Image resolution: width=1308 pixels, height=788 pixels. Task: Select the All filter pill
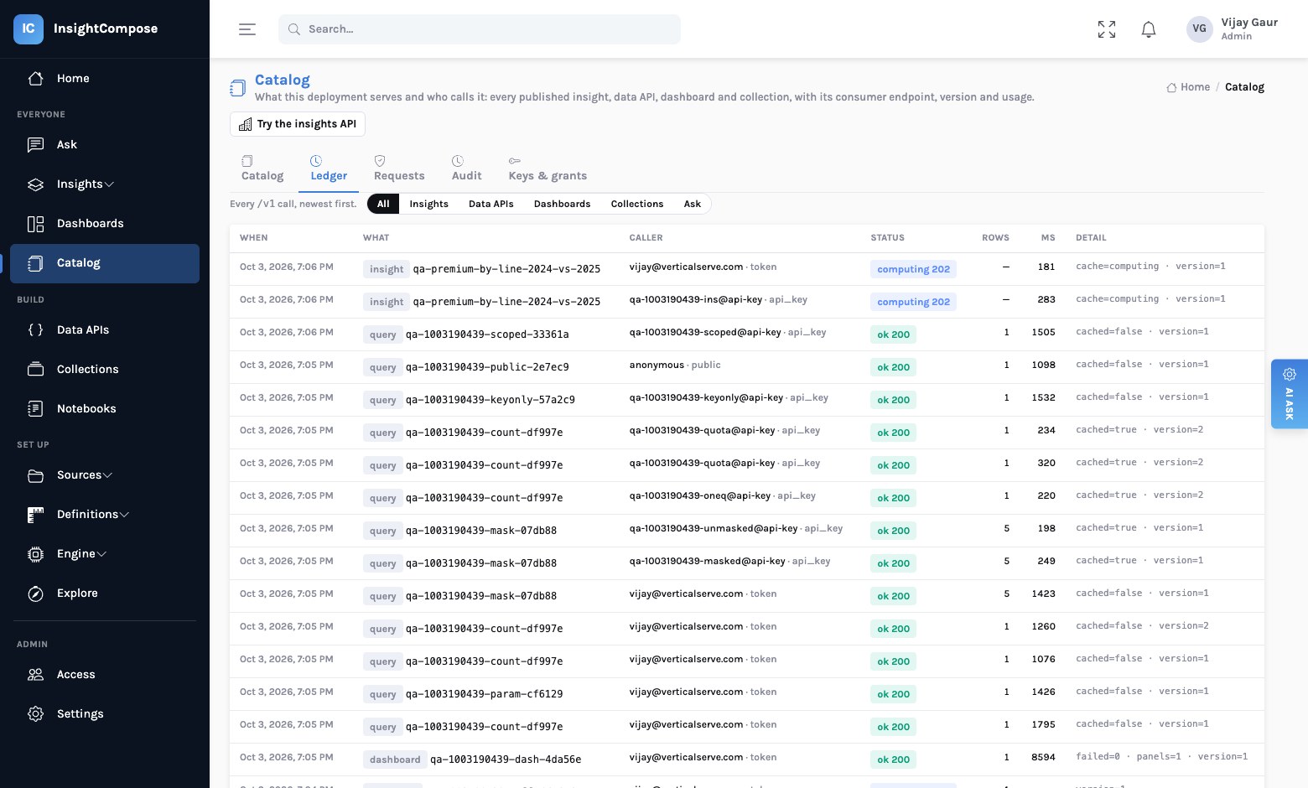pyautogui.click(x=383, y=204)
